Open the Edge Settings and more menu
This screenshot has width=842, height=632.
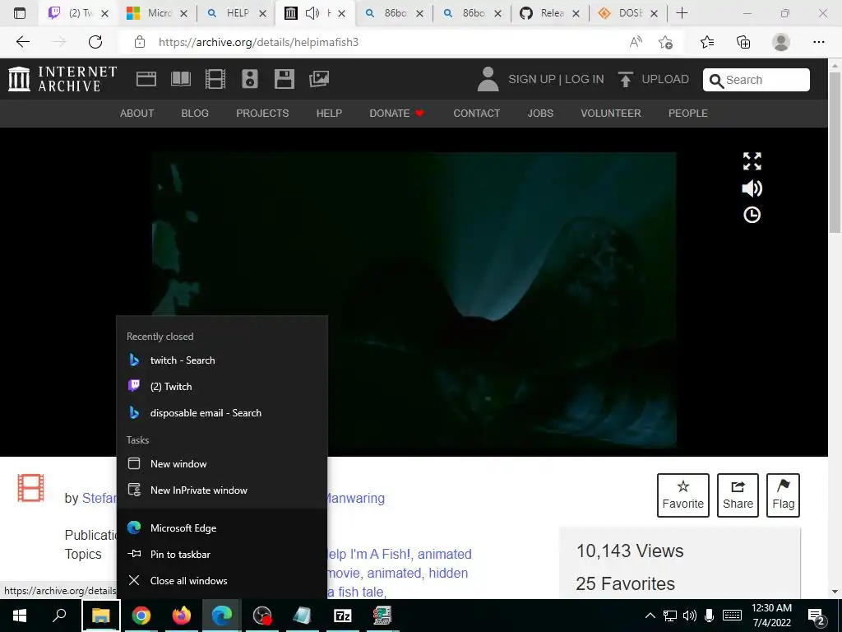818,42
